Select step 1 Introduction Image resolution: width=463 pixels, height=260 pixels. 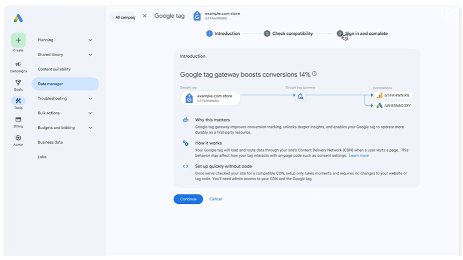(223, 34)
